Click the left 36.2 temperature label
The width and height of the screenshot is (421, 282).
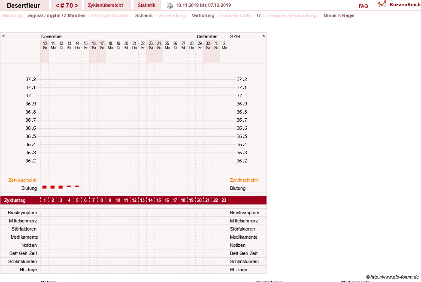tap(30, 161)
